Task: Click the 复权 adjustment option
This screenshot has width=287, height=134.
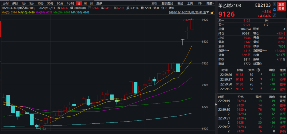Action: (154, 3)
